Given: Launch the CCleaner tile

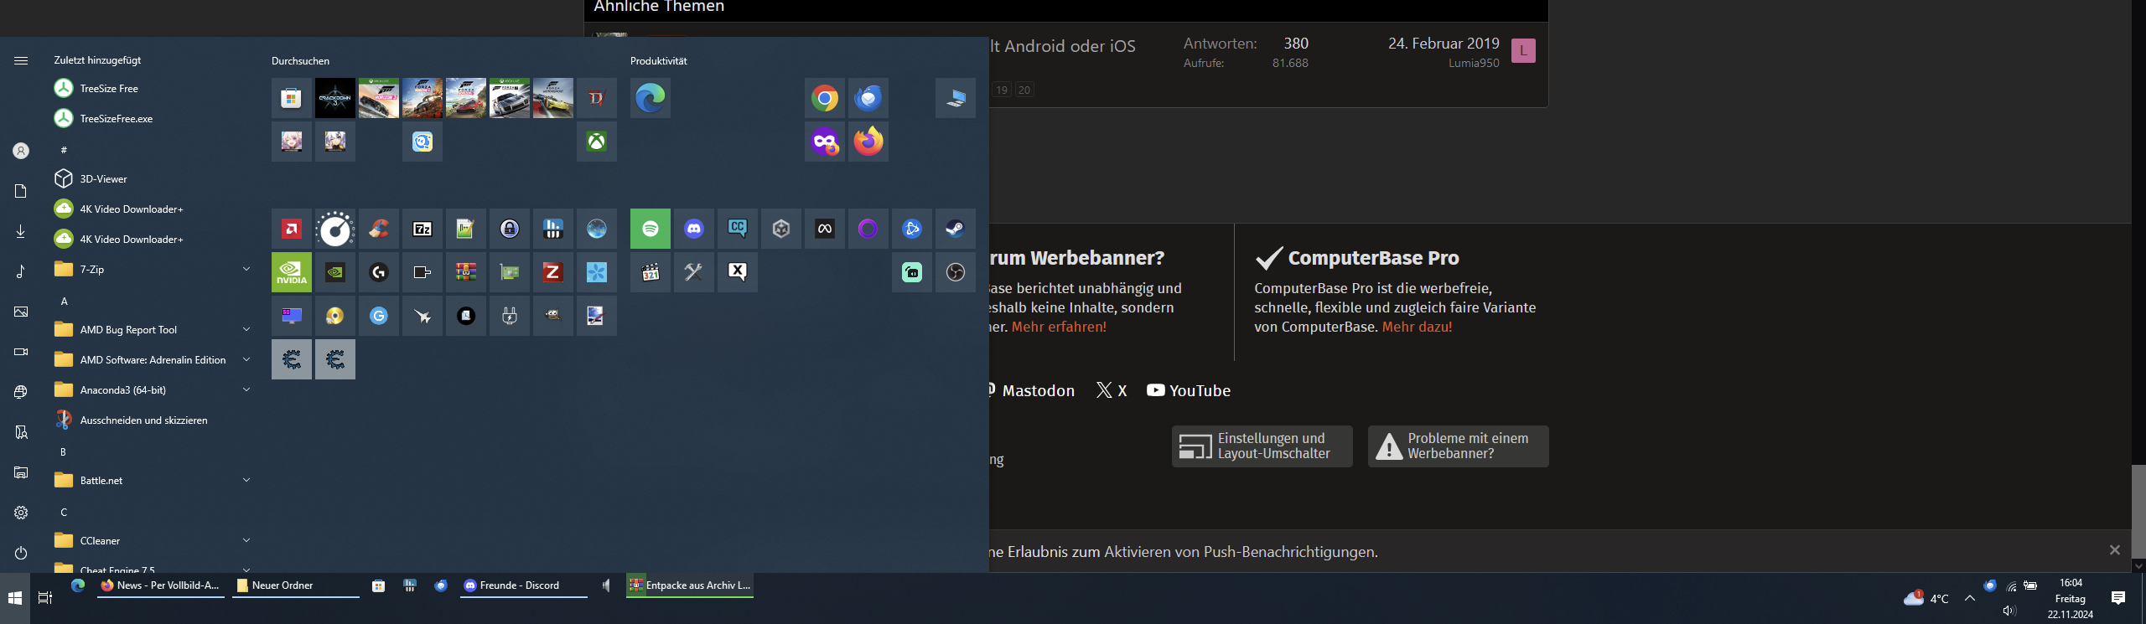Looking at the screenshot, I should tap(378, 229).
